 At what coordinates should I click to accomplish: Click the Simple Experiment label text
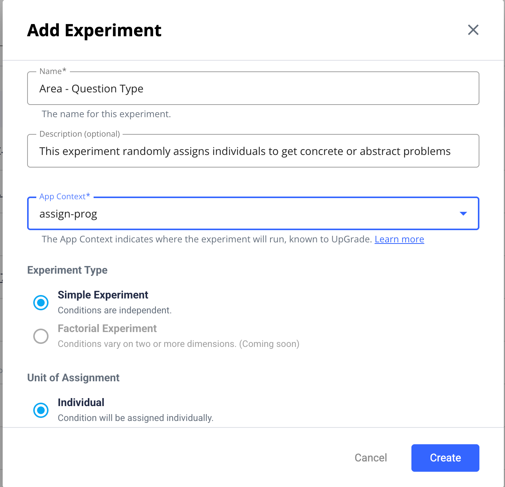point(103,295)
